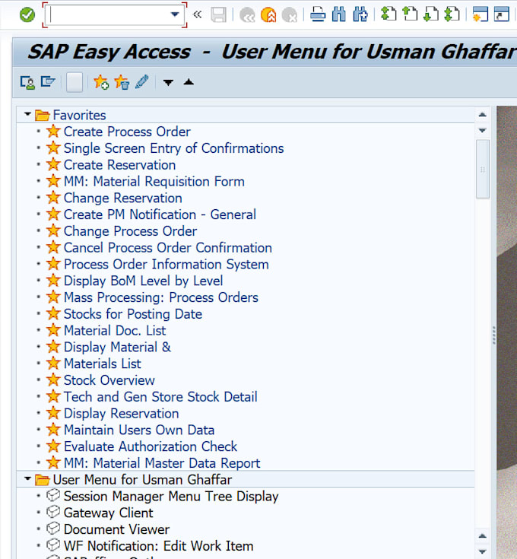
Task: Open Tech and Gen Store Stock Detail
Action: (160, 397)
